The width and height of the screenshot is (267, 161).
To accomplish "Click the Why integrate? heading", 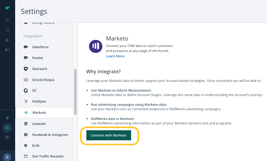I will pos(103,71).
